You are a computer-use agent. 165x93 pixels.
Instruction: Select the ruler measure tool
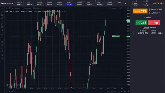point(2,34)
